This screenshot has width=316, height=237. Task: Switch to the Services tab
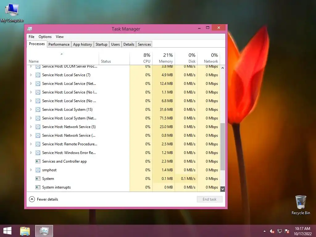coord(144,44)
